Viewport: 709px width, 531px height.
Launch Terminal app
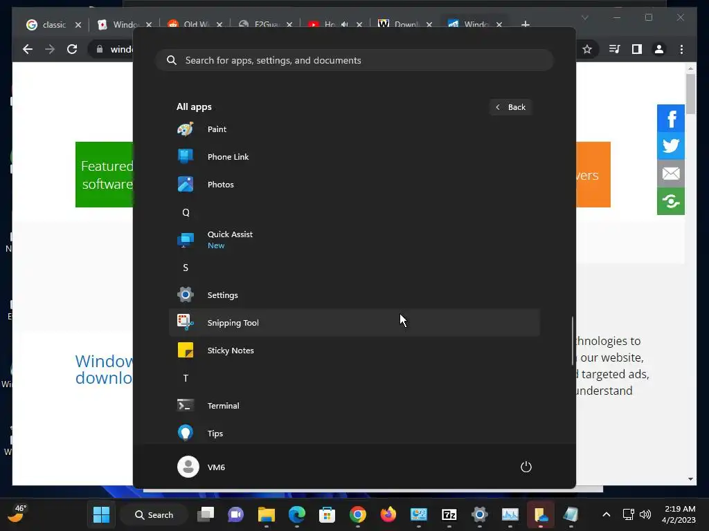point(354,405)
